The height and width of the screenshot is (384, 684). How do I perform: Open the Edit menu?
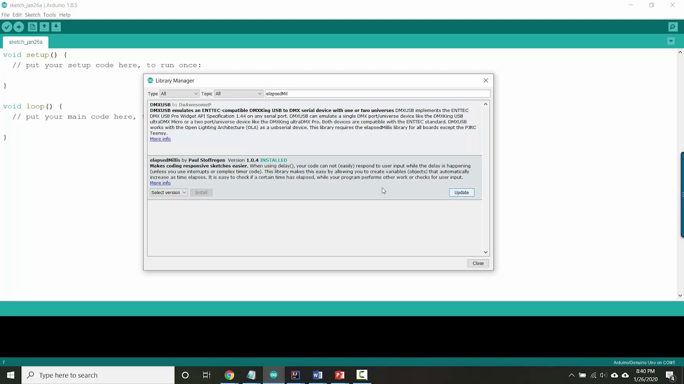tap(17, 15)
